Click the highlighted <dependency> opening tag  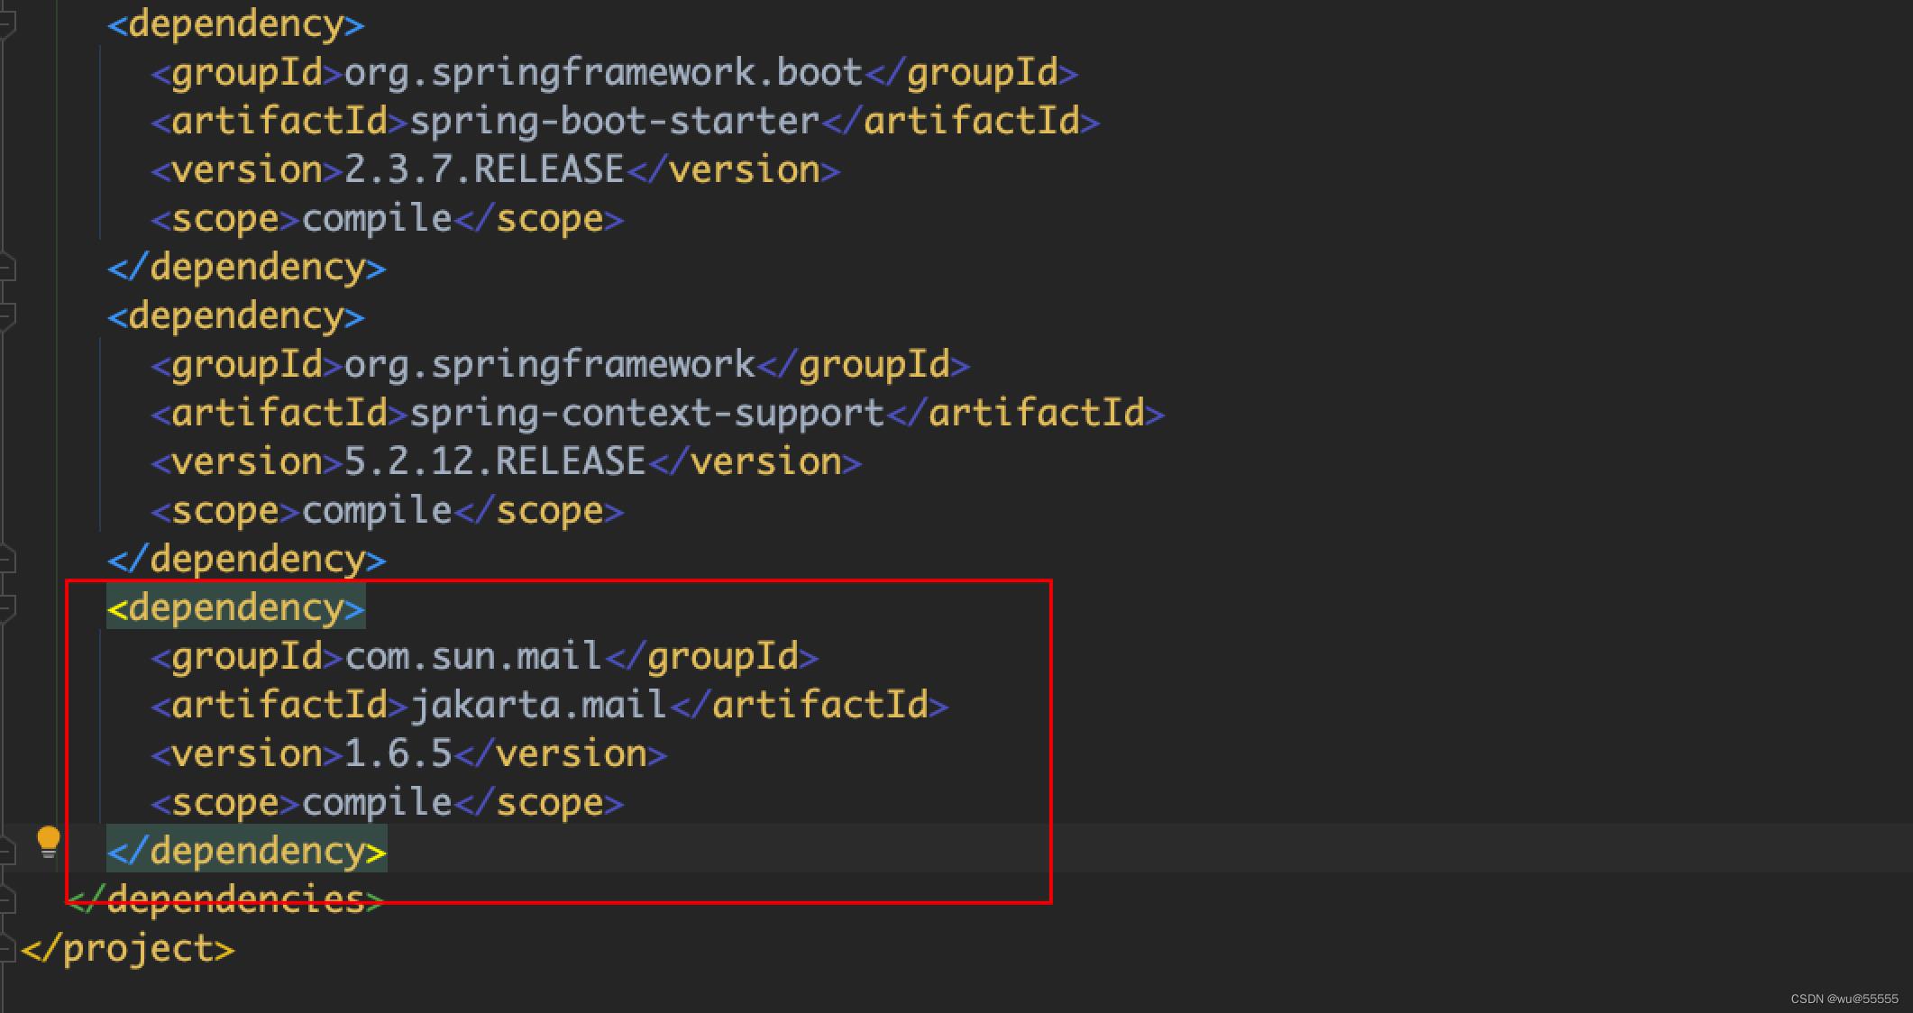click(236, 608)
